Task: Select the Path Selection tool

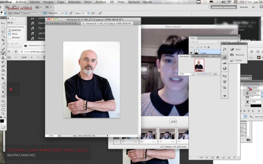Action: pyautogui.click(x=3, y=92)
